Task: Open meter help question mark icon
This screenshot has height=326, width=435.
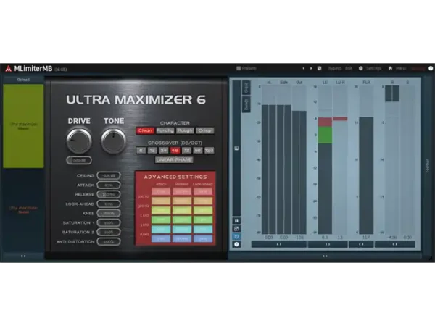Action: (236, 245)
